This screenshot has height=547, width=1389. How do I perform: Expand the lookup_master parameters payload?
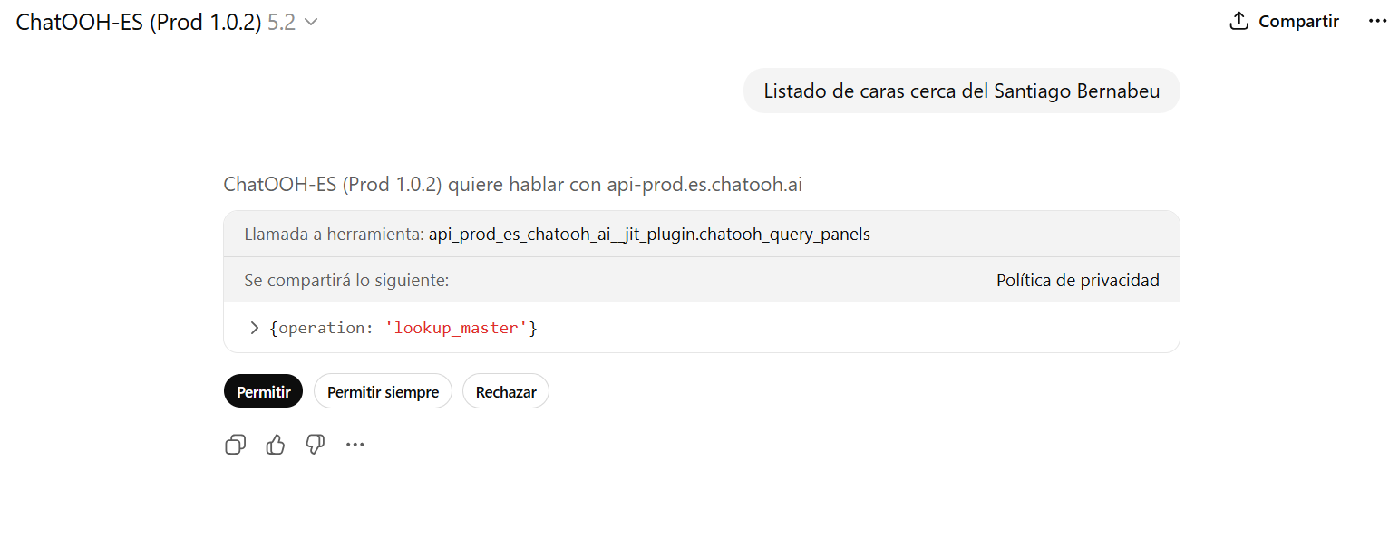tap(254, 328)
